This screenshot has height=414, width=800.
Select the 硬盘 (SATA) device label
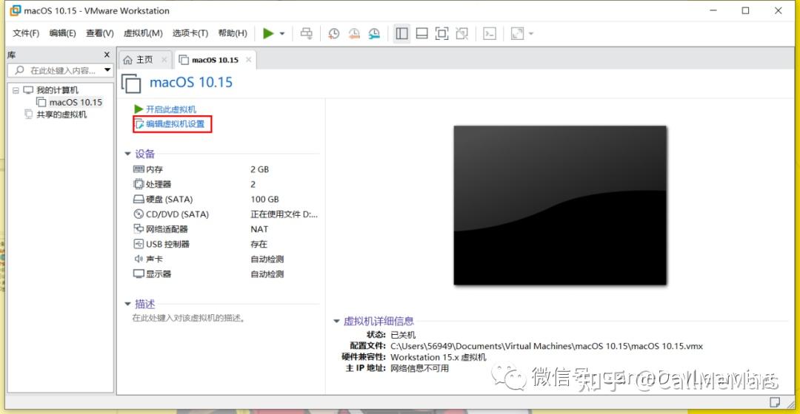click(170, 199)
